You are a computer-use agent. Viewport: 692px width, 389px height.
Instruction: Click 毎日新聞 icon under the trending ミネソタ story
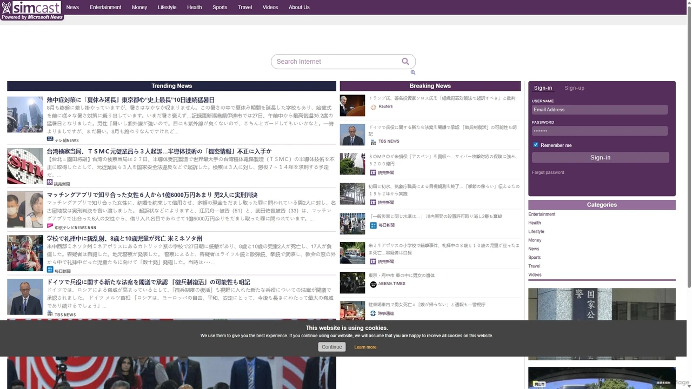(50, 270)
